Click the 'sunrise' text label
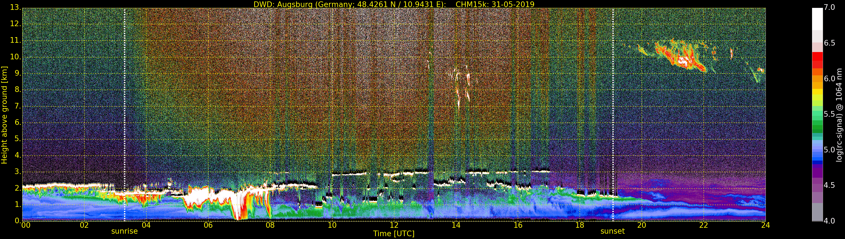 (124, 231)
